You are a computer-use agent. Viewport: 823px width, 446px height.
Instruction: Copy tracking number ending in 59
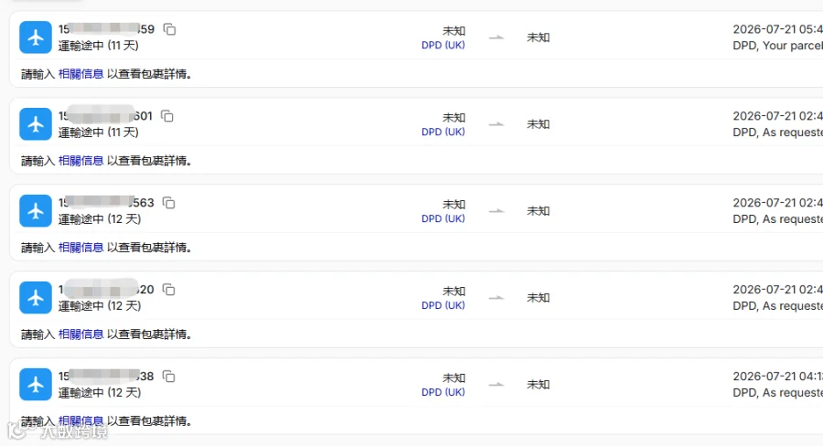tap(169, 29)
